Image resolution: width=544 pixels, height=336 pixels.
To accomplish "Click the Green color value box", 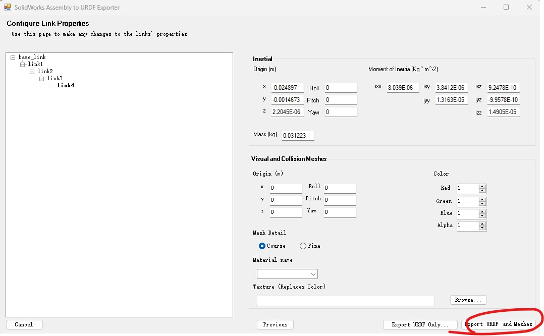I will coord(468,202).
